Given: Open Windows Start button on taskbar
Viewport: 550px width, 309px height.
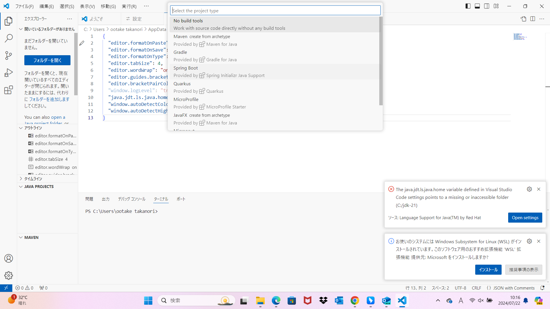Looking at the screenshot, I should [148, 300].
